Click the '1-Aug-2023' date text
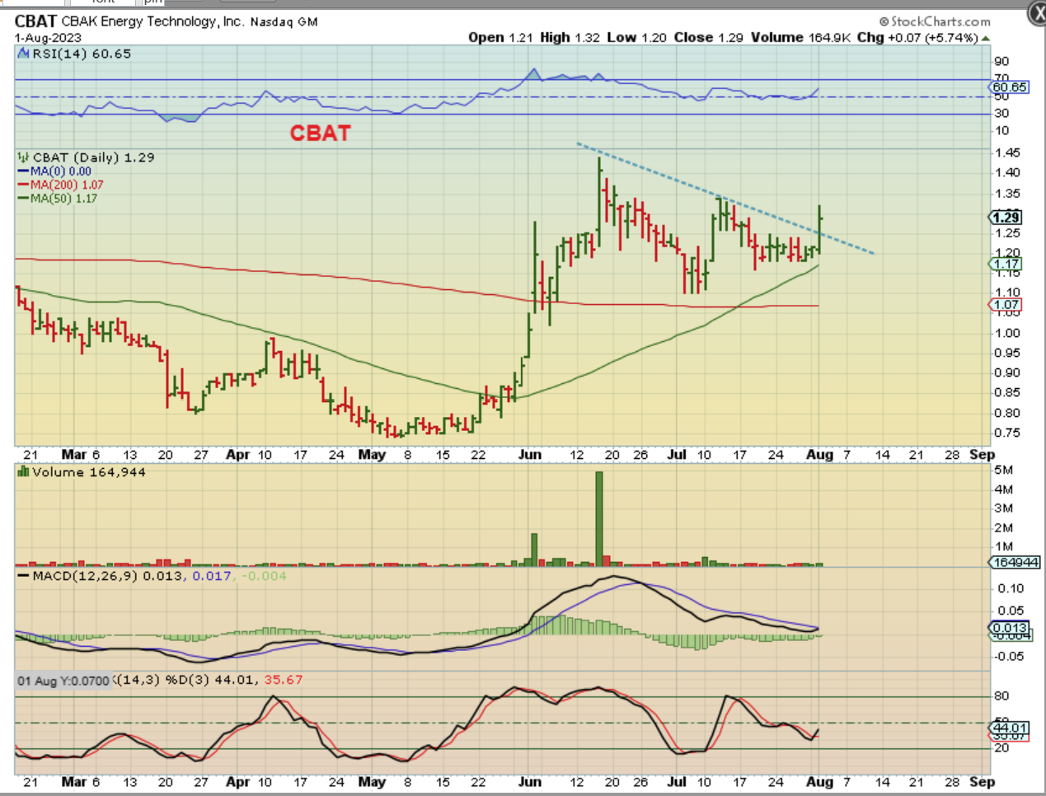The image size is (1046, 796). (48, 38)
